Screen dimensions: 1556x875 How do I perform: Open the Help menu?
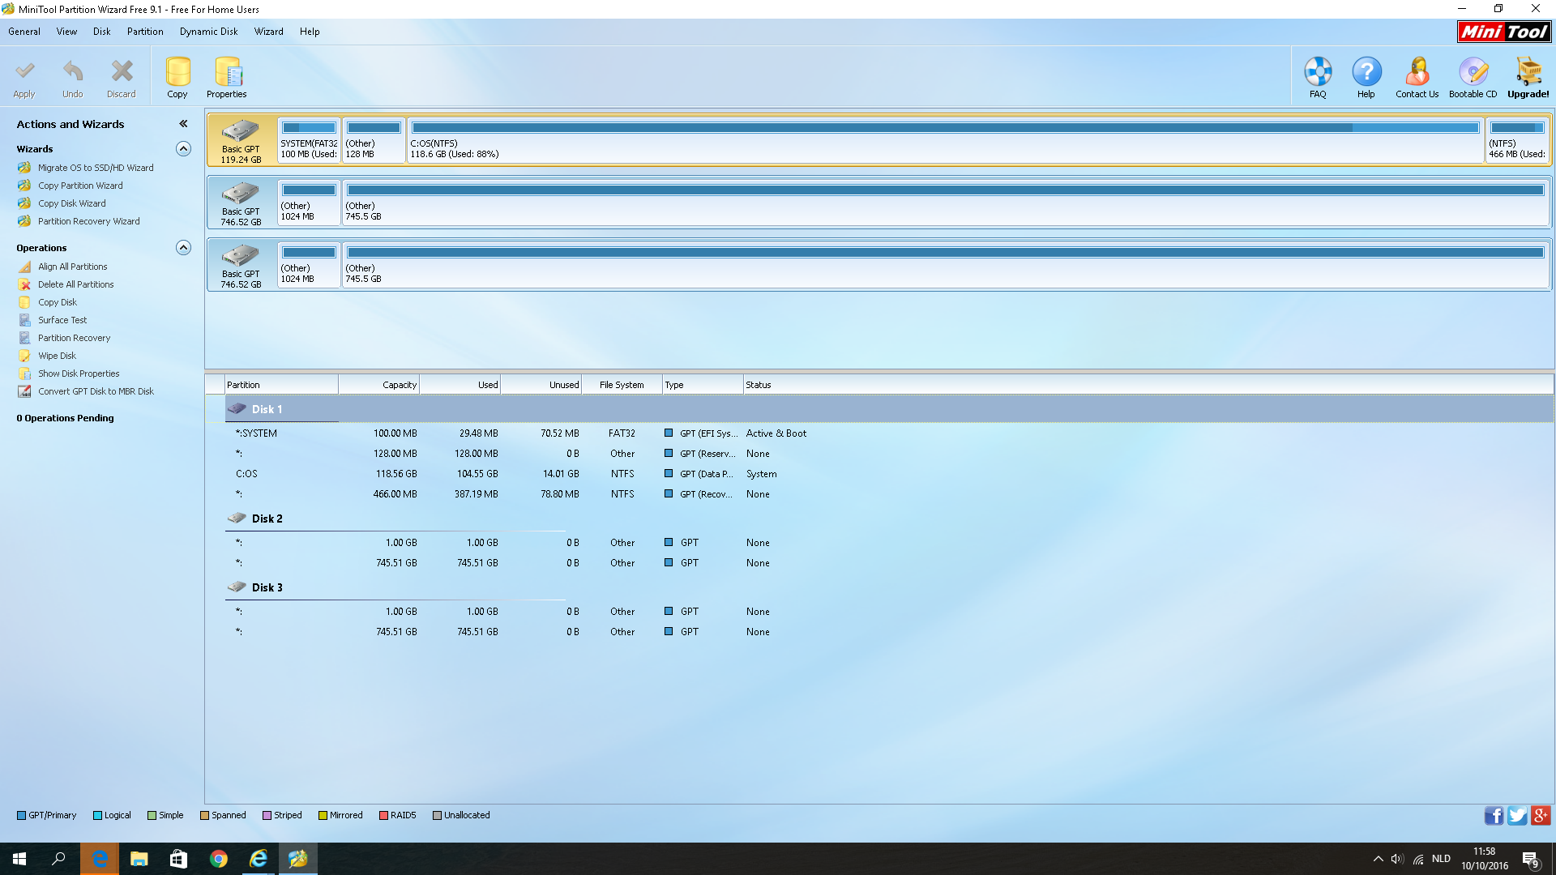tap(310, 32)
